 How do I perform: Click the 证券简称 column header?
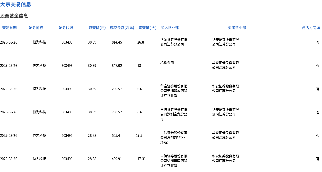coord(36,28)
